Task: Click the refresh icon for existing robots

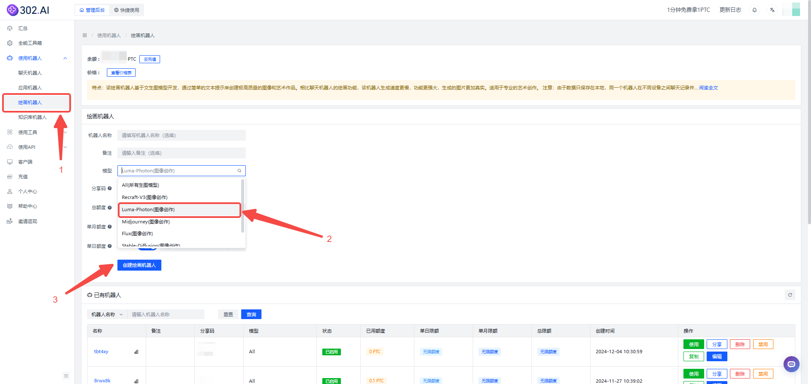Action: click(790, 295)
